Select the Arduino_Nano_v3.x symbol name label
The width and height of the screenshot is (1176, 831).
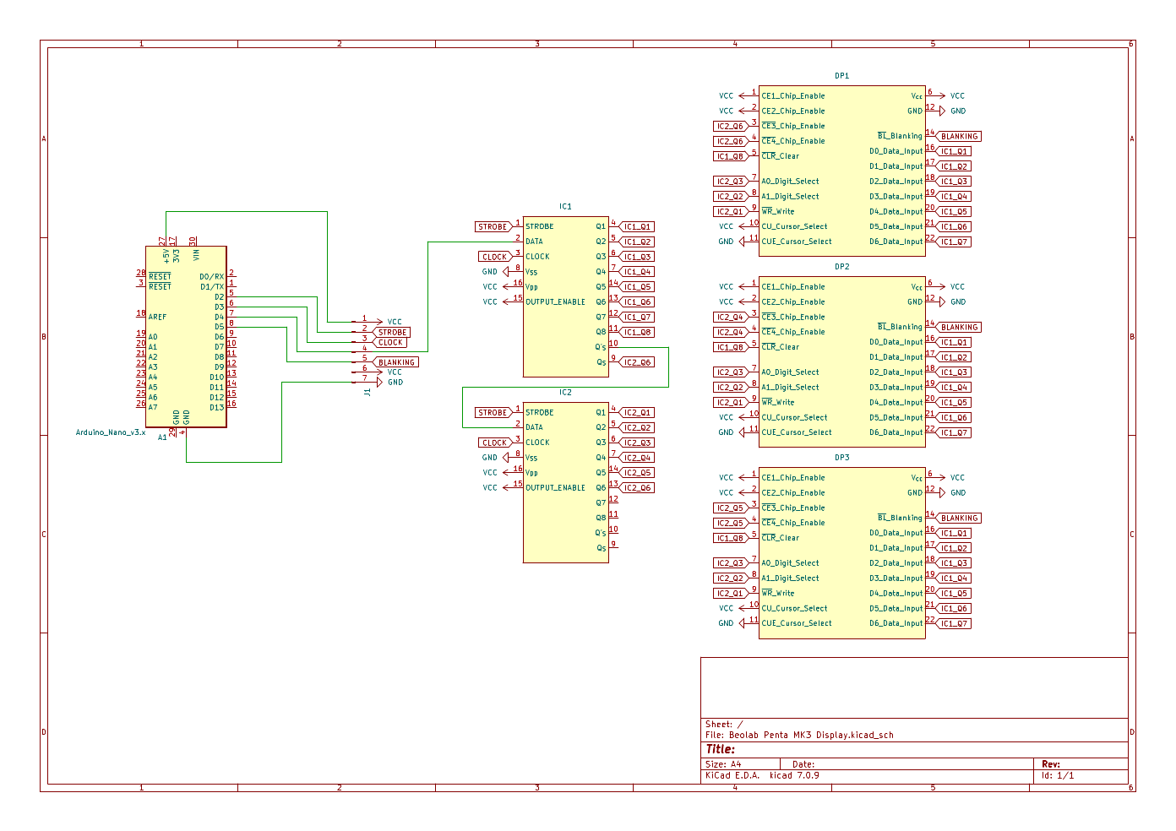[111, 432]
